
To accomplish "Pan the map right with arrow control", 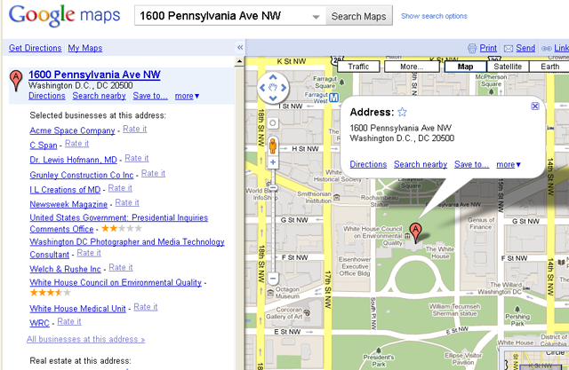I will point(284,88).
